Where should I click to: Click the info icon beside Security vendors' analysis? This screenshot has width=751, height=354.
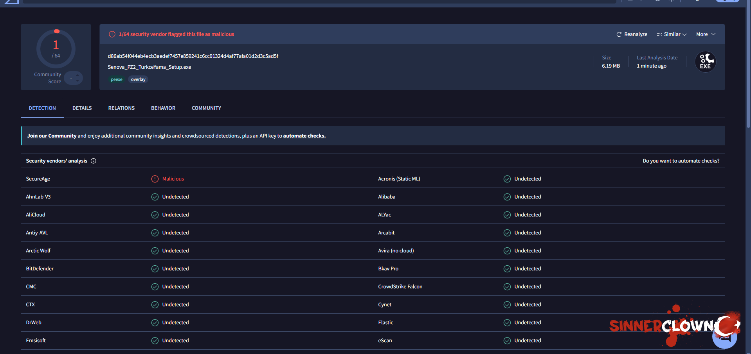[94, 161]
